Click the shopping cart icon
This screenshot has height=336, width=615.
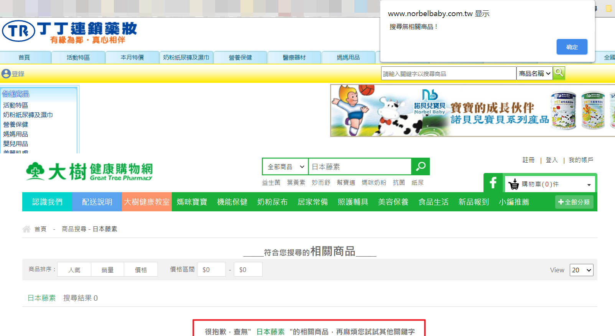pos(513,184)
